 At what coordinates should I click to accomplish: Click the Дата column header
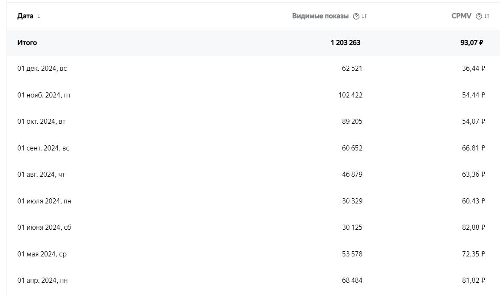tap(25, 16)
